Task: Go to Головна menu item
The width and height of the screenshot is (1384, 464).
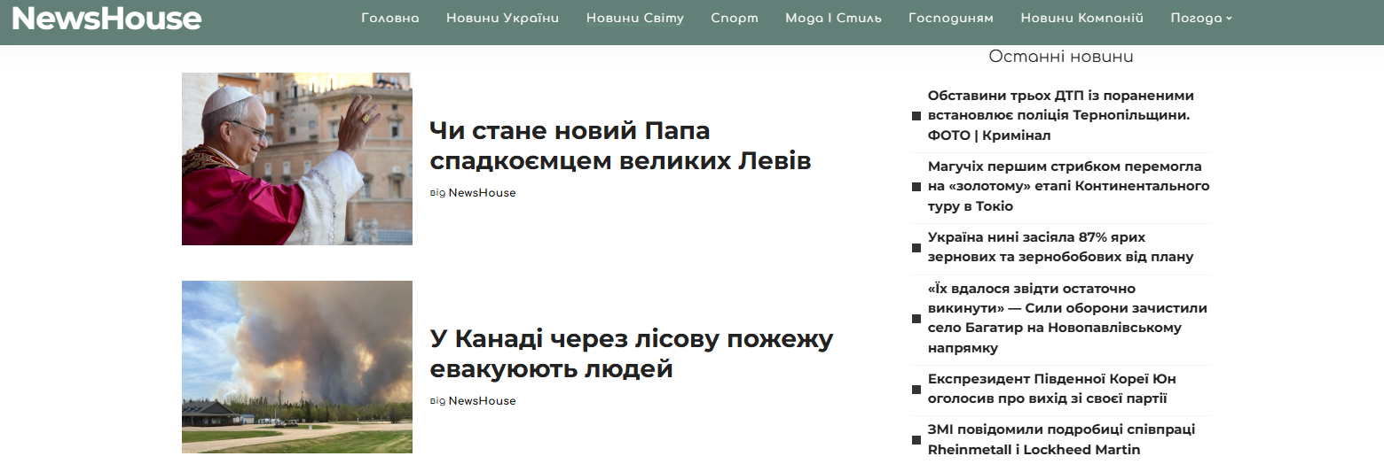Action: (390, 18)
